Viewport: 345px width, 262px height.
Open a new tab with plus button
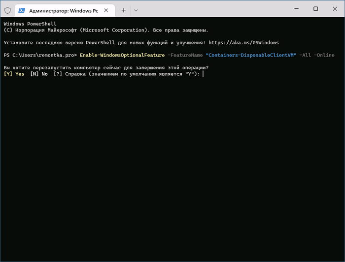coord(124,10)
